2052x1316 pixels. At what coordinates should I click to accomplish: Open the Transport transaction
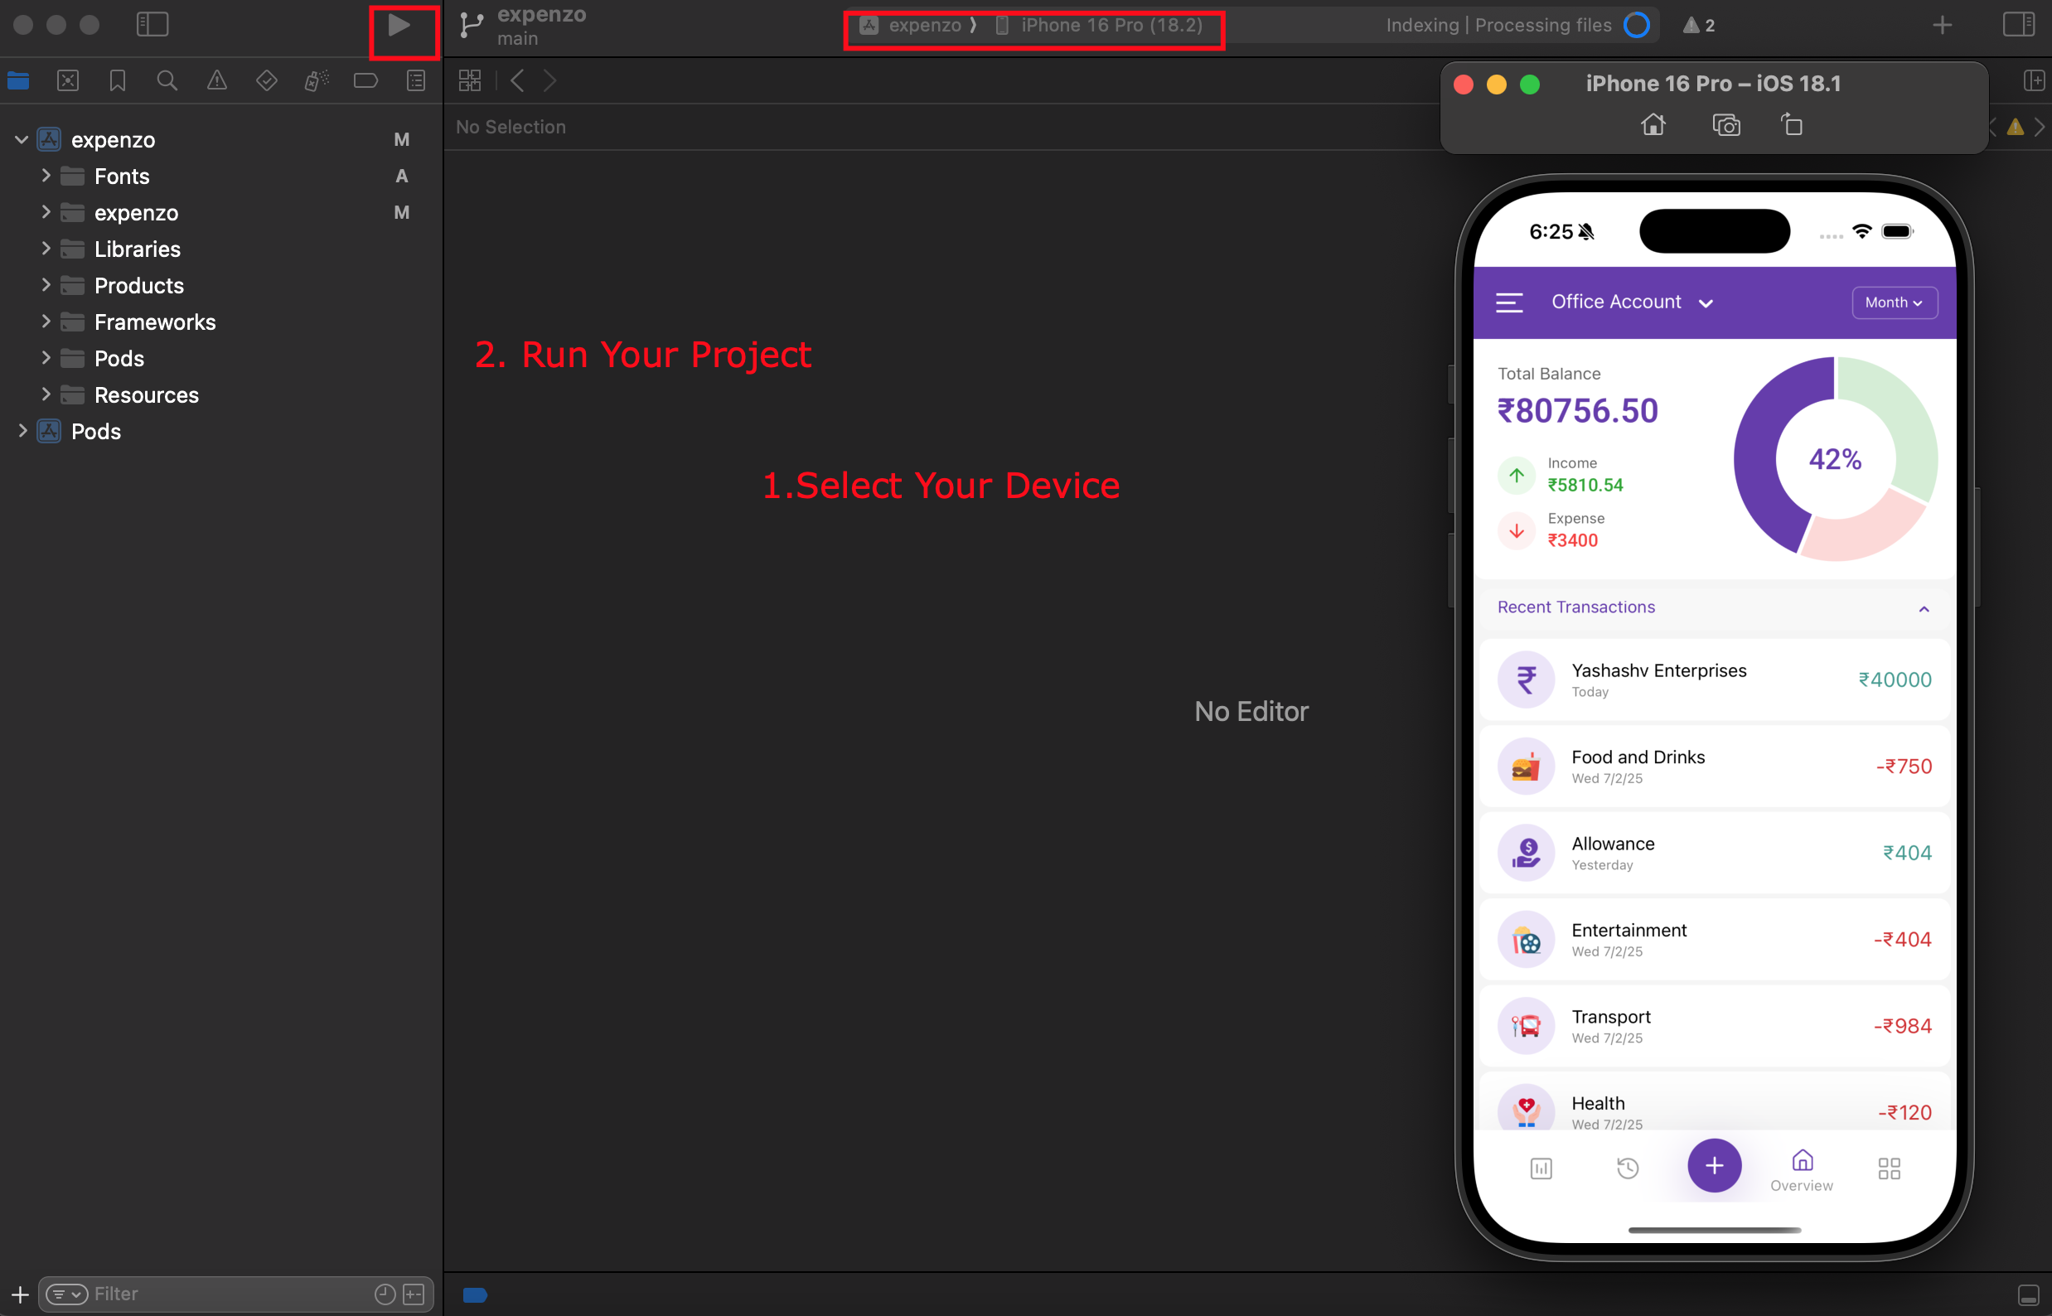click(x=1715, y=1025)
